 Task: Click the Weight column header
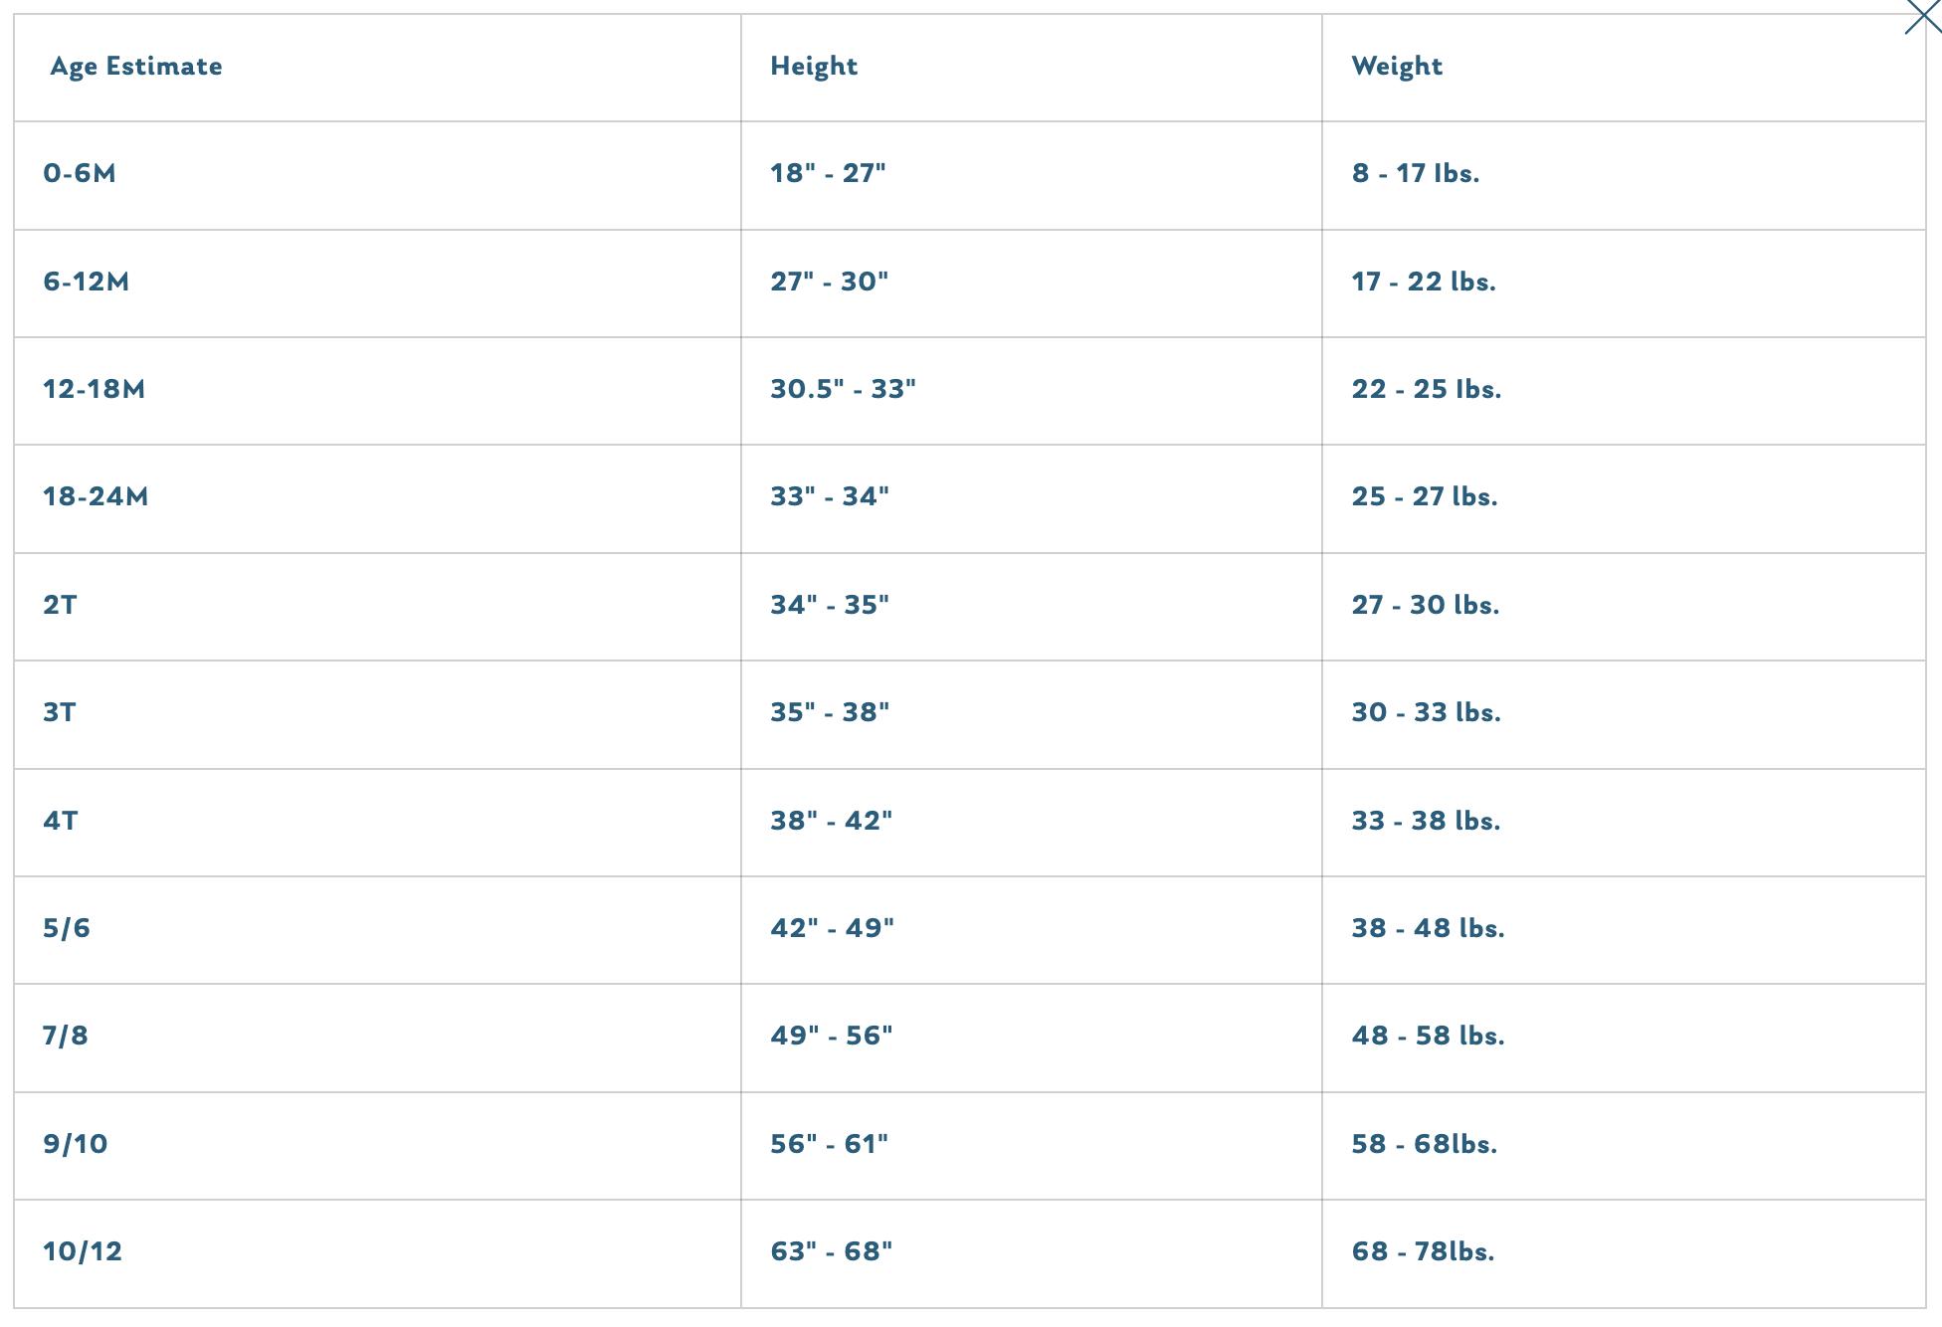click(x=1396, y=67)
